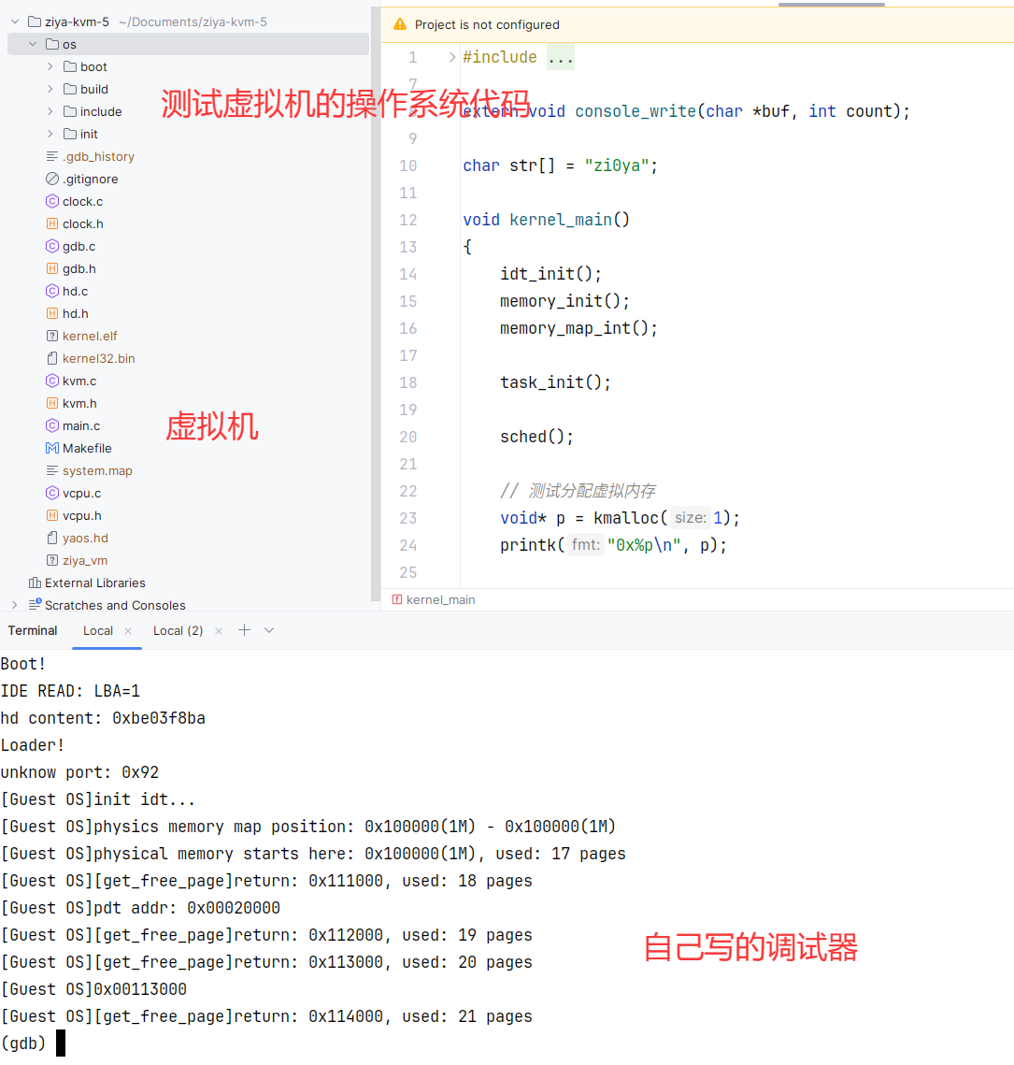This screenshot has width=1014, height=1065.
Task: Click line number 14 in gutter
Action: (407, 274)
